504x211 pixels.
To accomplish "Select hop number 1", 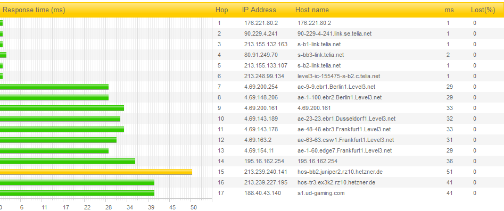I will point(219,23).
